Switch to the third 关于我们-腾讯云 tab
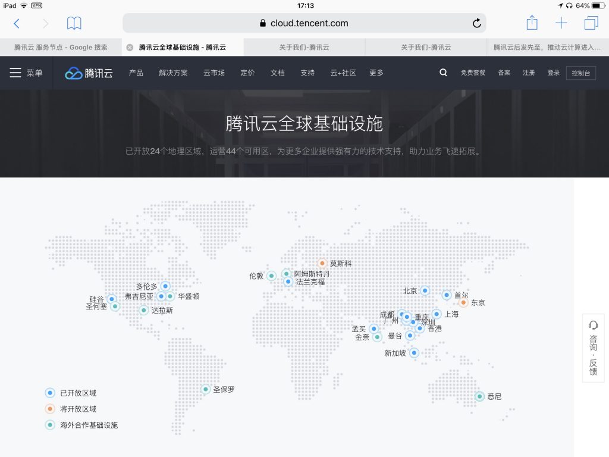609x457 pixels. click(426, 48)
